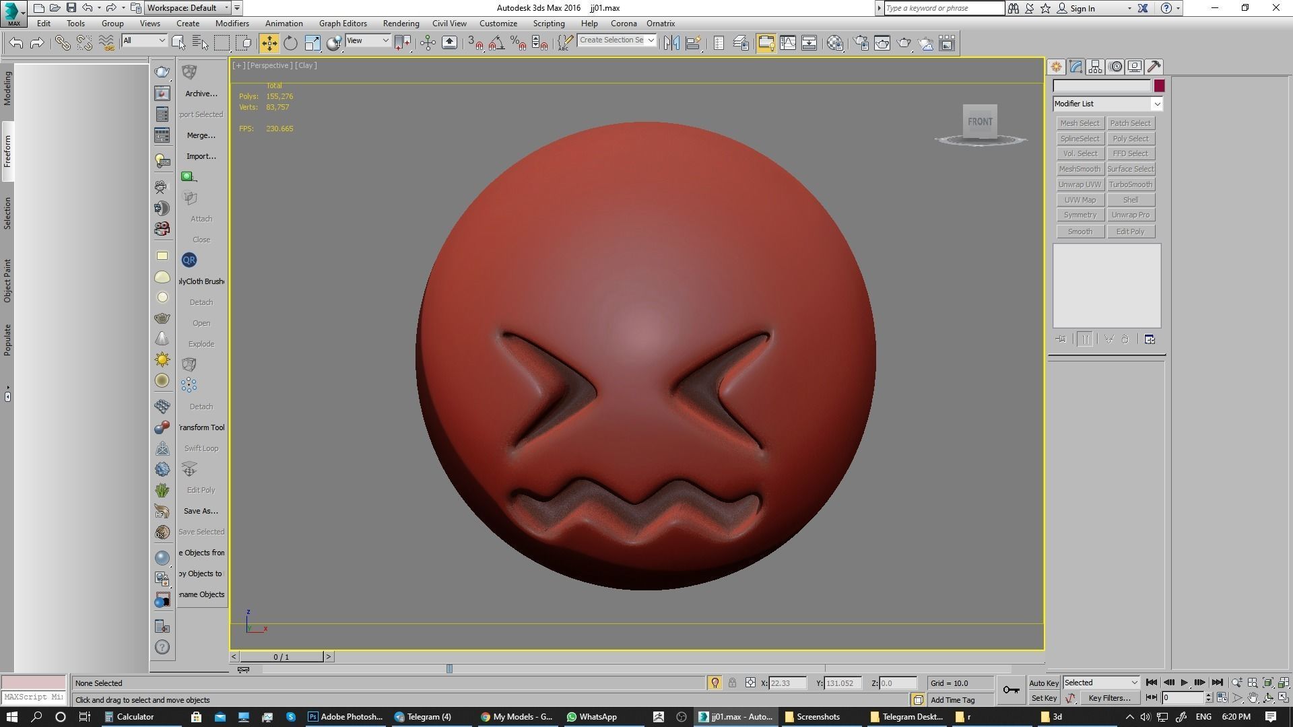
Task: Click the Edit Poly modifier button
Action: point(1130,232)
